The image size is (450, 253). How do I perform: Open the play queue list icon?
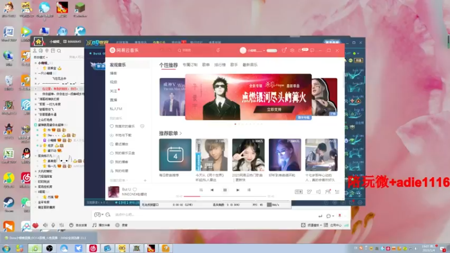[337, 192]
